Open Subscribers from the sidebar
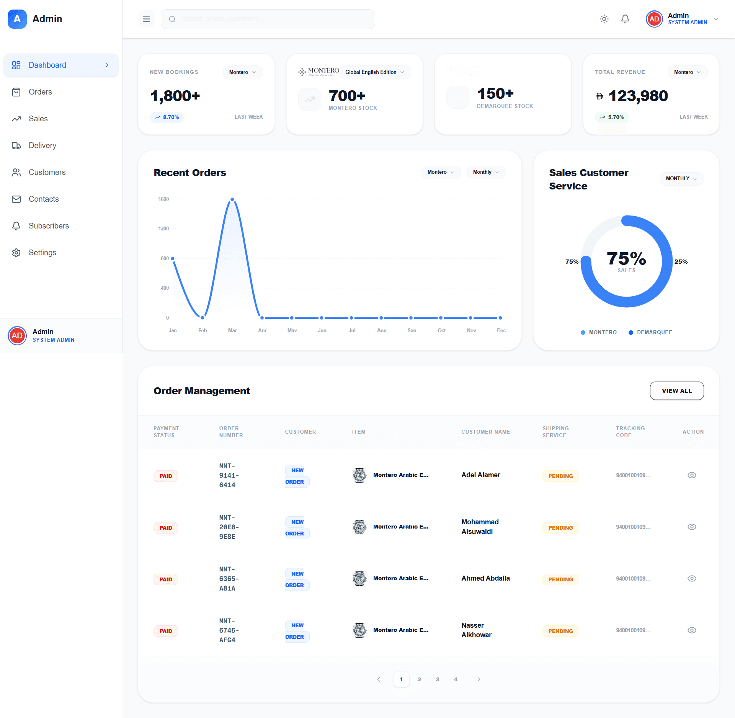 click(x=16, y=226)
